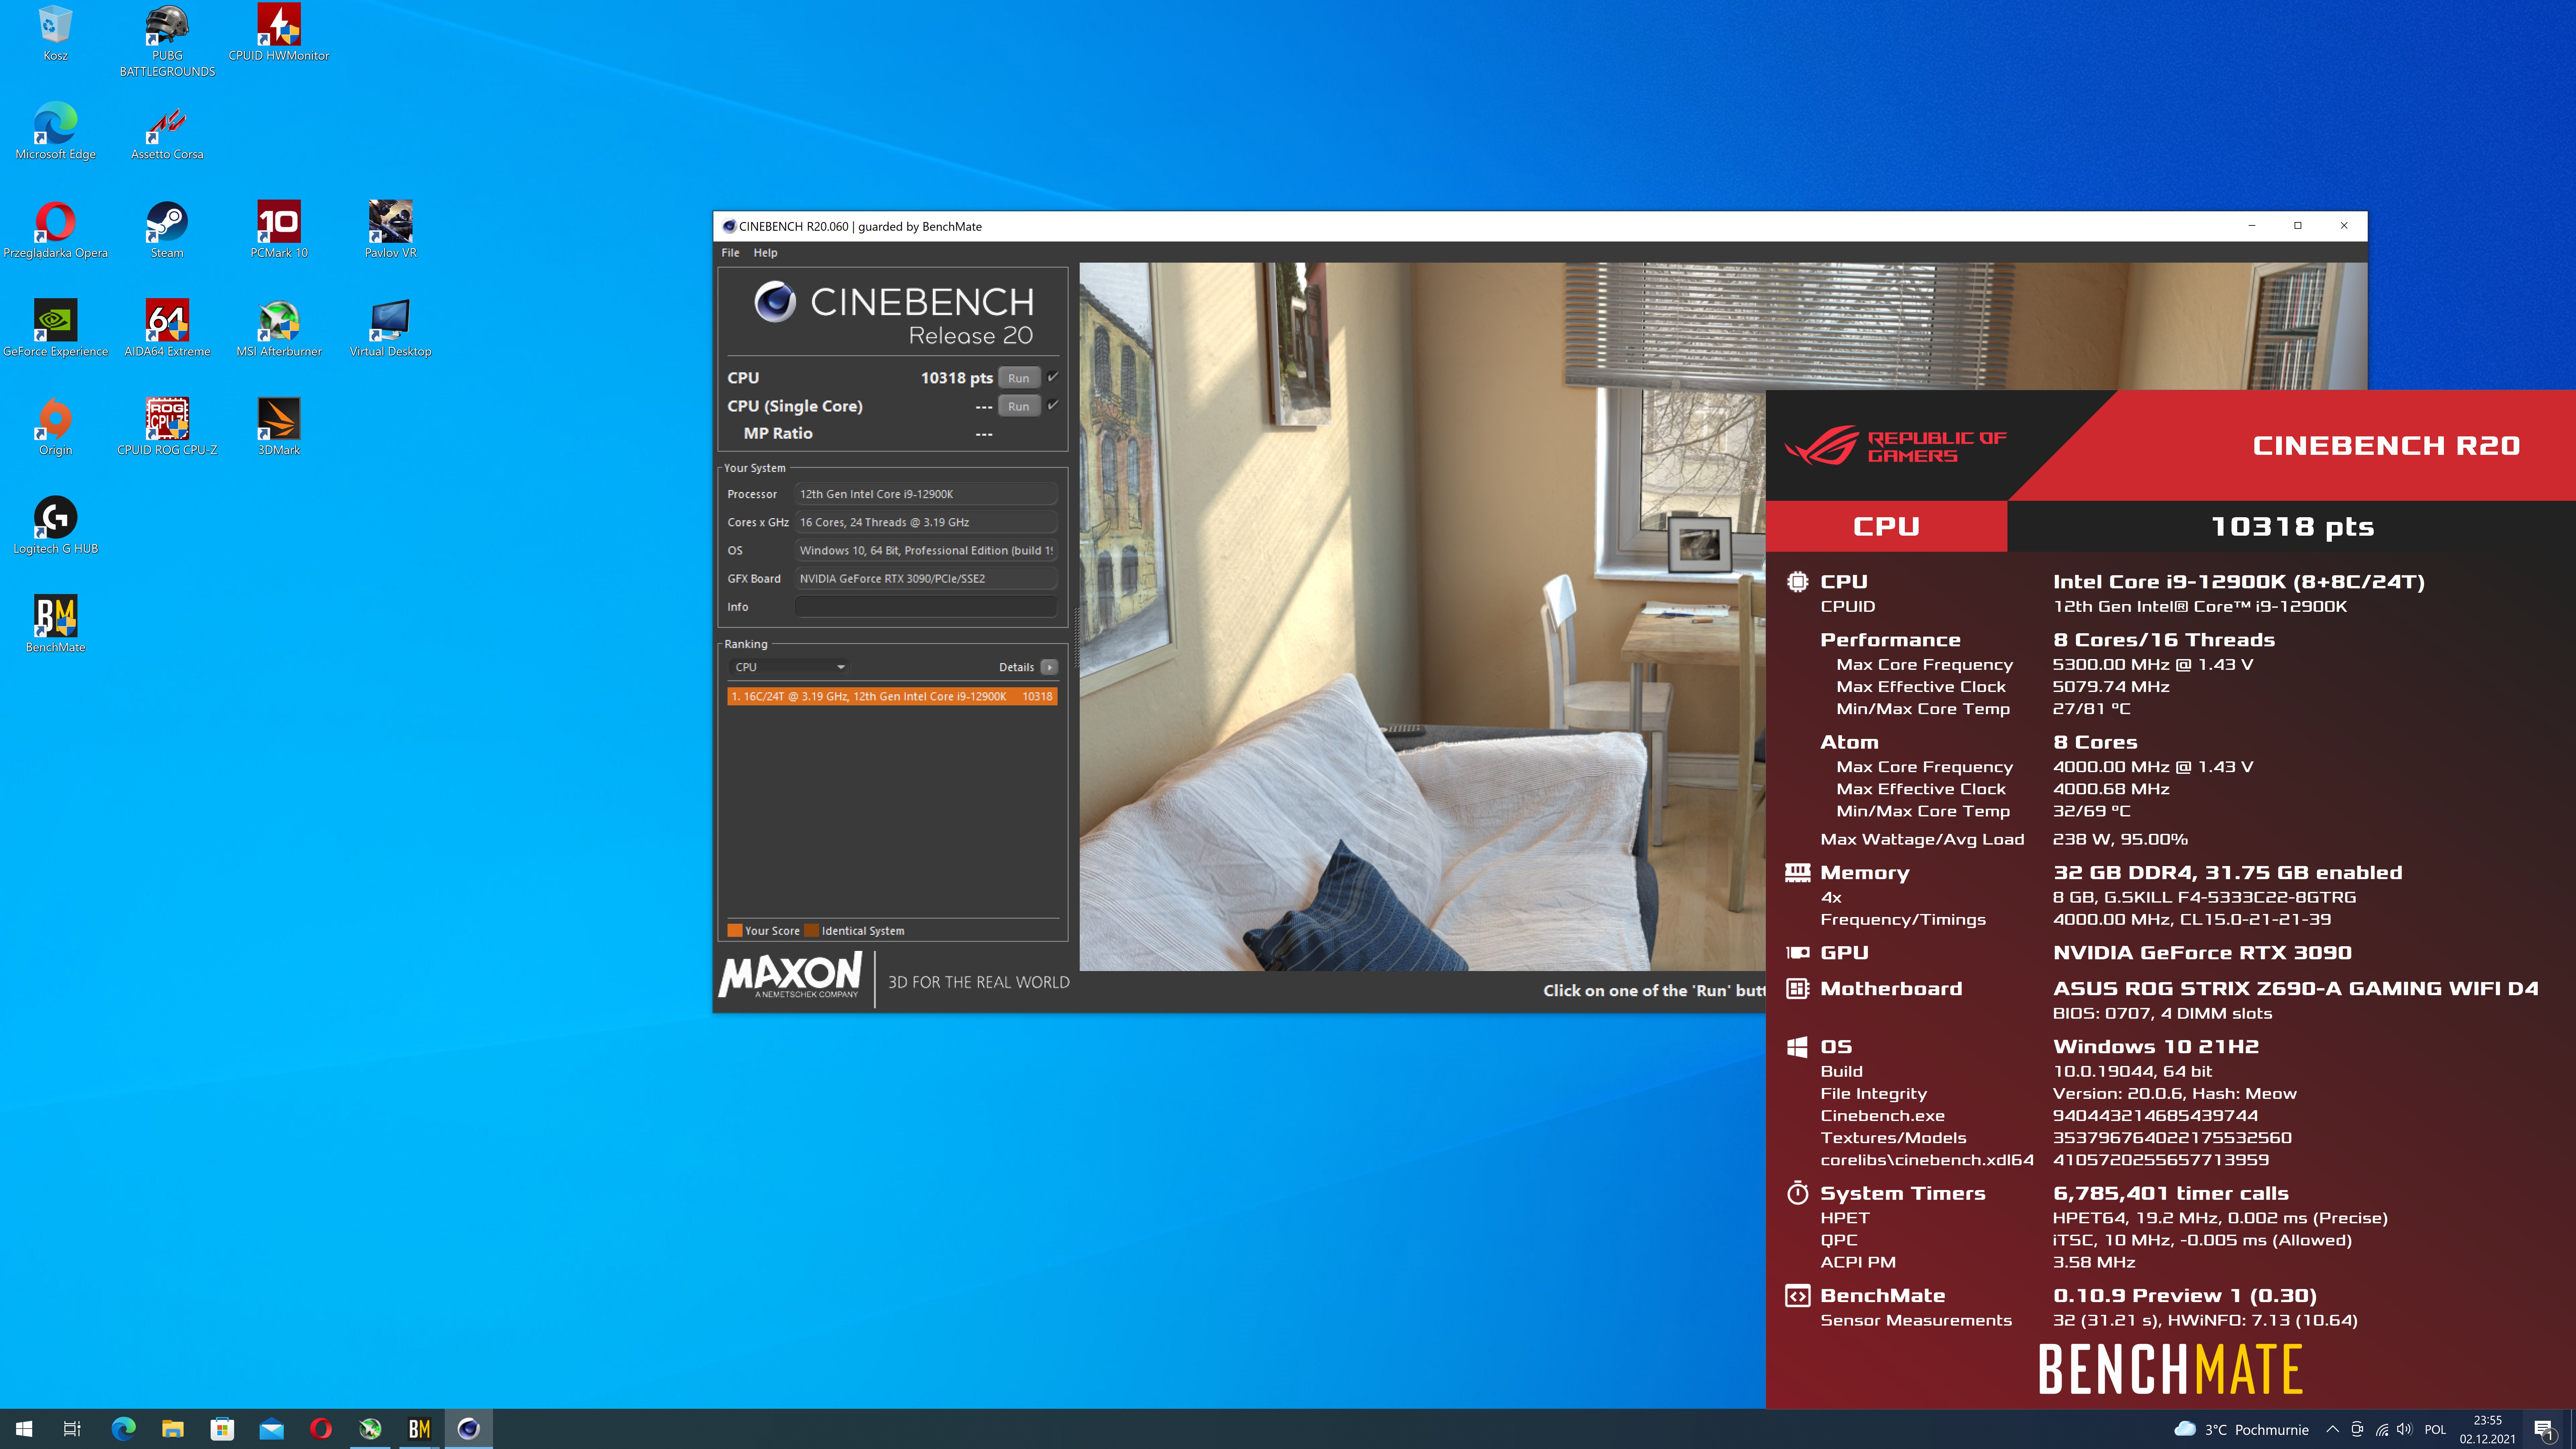2576x1449 pixels.
Task: Click the GFX Board field
Action: (926, 578)
